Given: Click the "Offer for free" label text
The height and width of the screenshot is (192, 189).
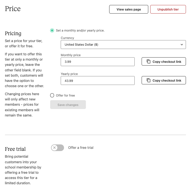Looking at the screenshot, I should pos(65,95).
